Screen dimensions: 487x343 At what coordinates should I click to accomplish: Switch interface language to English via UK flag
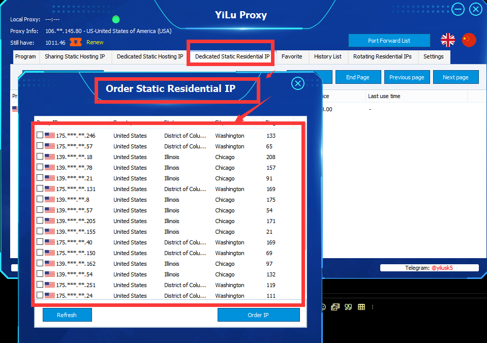pyautogui.click(x=447, y=40)
